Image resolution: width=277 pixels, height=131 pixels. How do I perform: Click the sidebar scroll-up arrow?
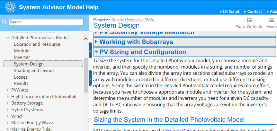[x=86, y=39]
